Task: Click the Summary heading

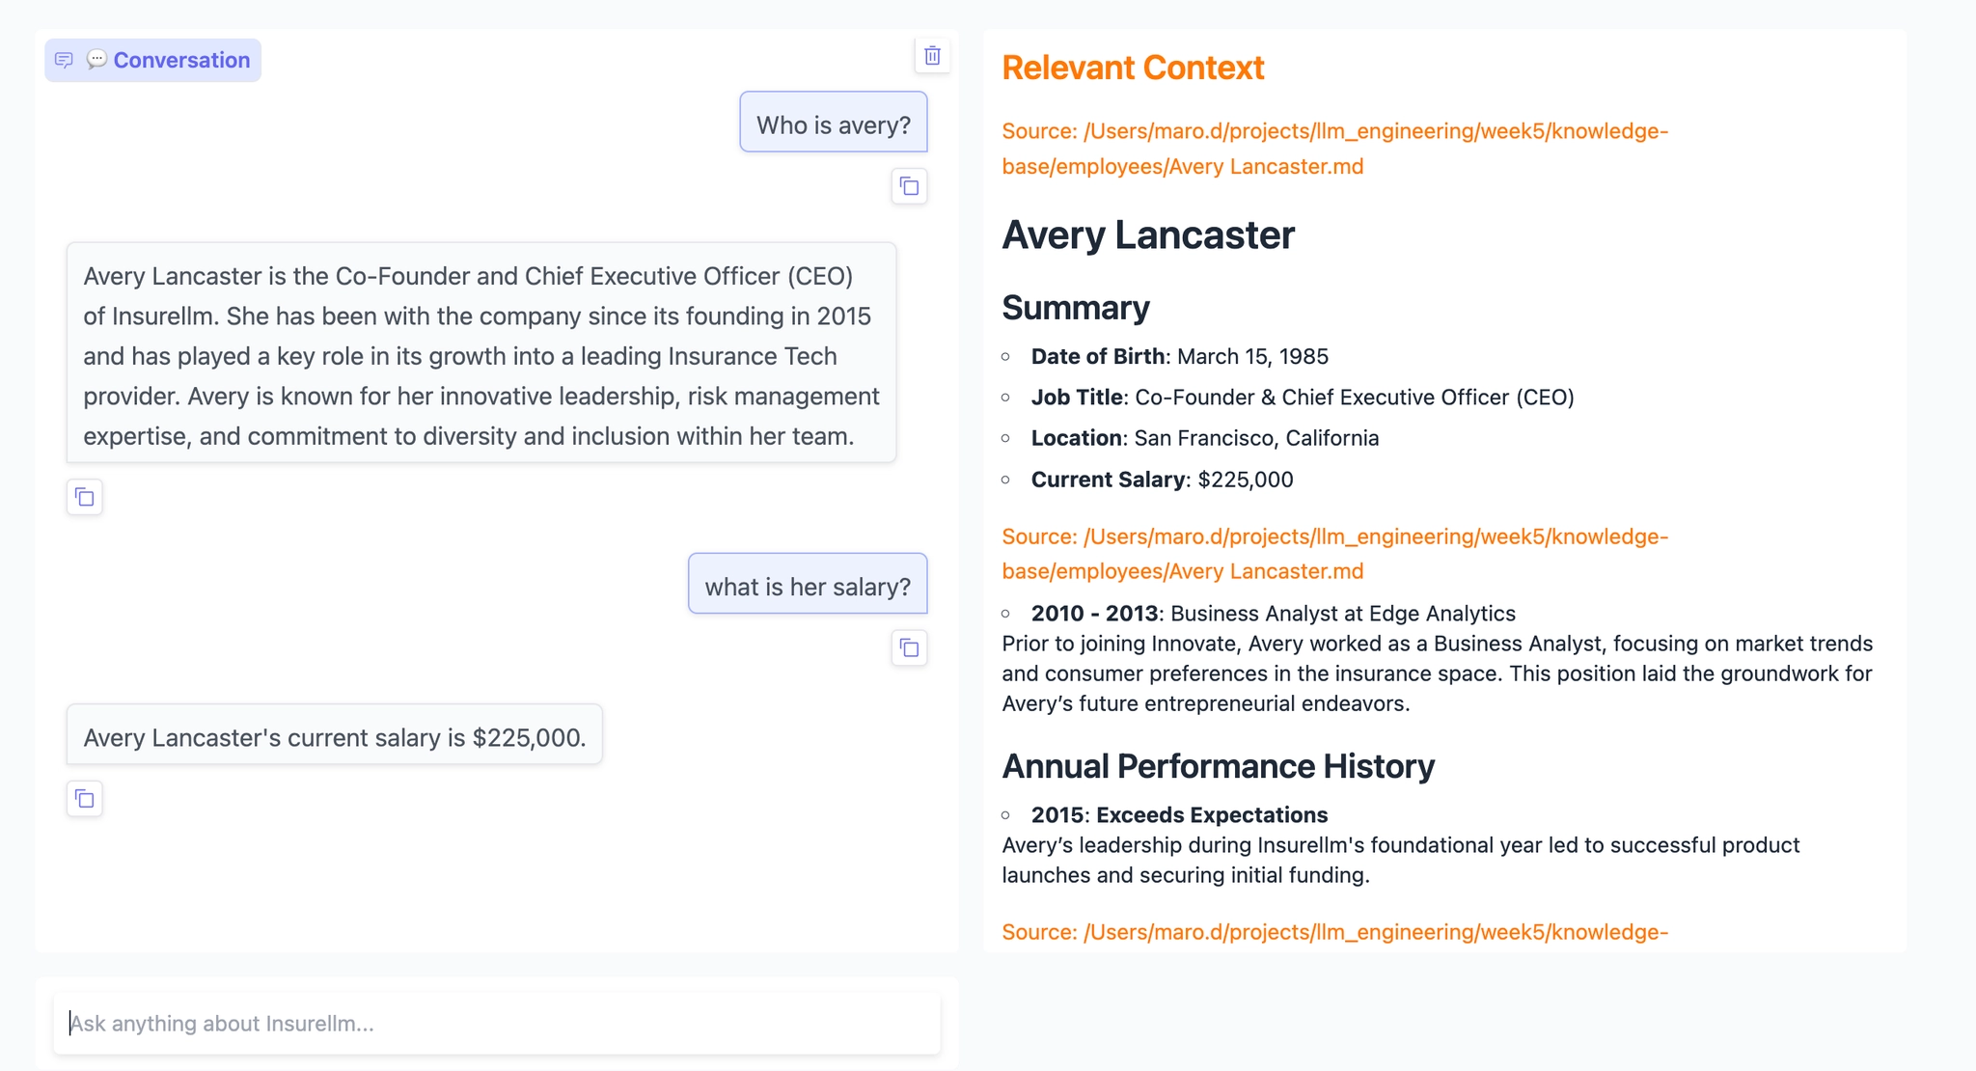Action: click(x=1076, y=308)
